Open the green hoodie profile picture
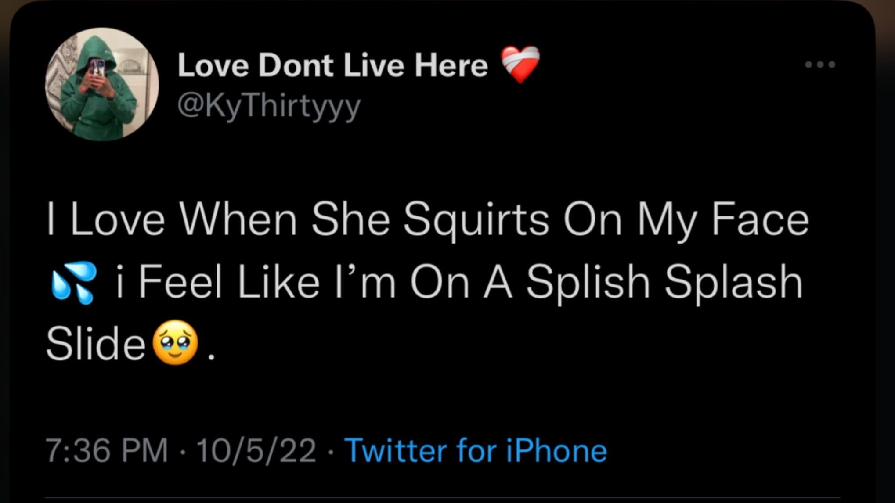 (102, 84)
